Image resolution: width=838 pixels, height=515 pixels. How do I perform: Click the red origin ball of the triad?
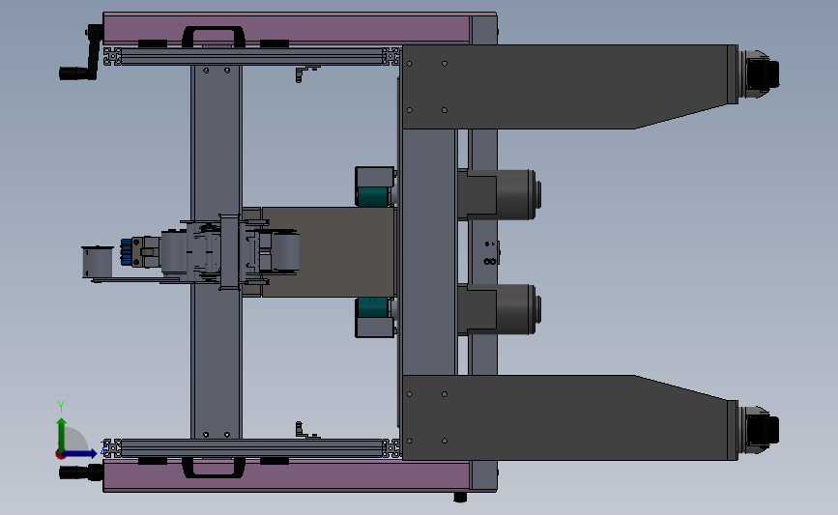(60, 454)
